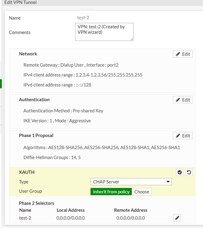Click inside the Comments text box

coord(104,31)
